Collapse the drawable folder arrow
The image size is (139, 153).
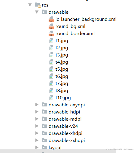(37, 12)
